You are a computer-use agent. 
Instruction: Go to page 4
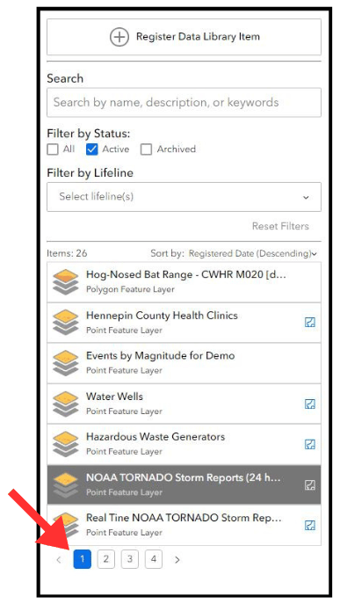[154, 559]
